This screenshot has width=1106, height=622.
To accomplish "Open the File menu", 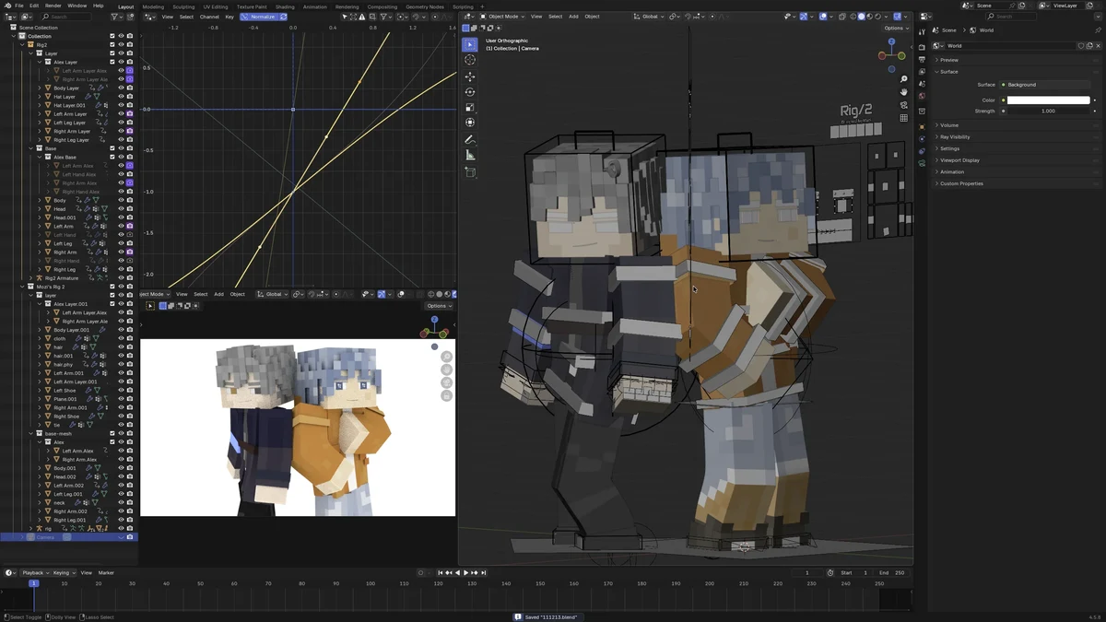I will (19, 6).
